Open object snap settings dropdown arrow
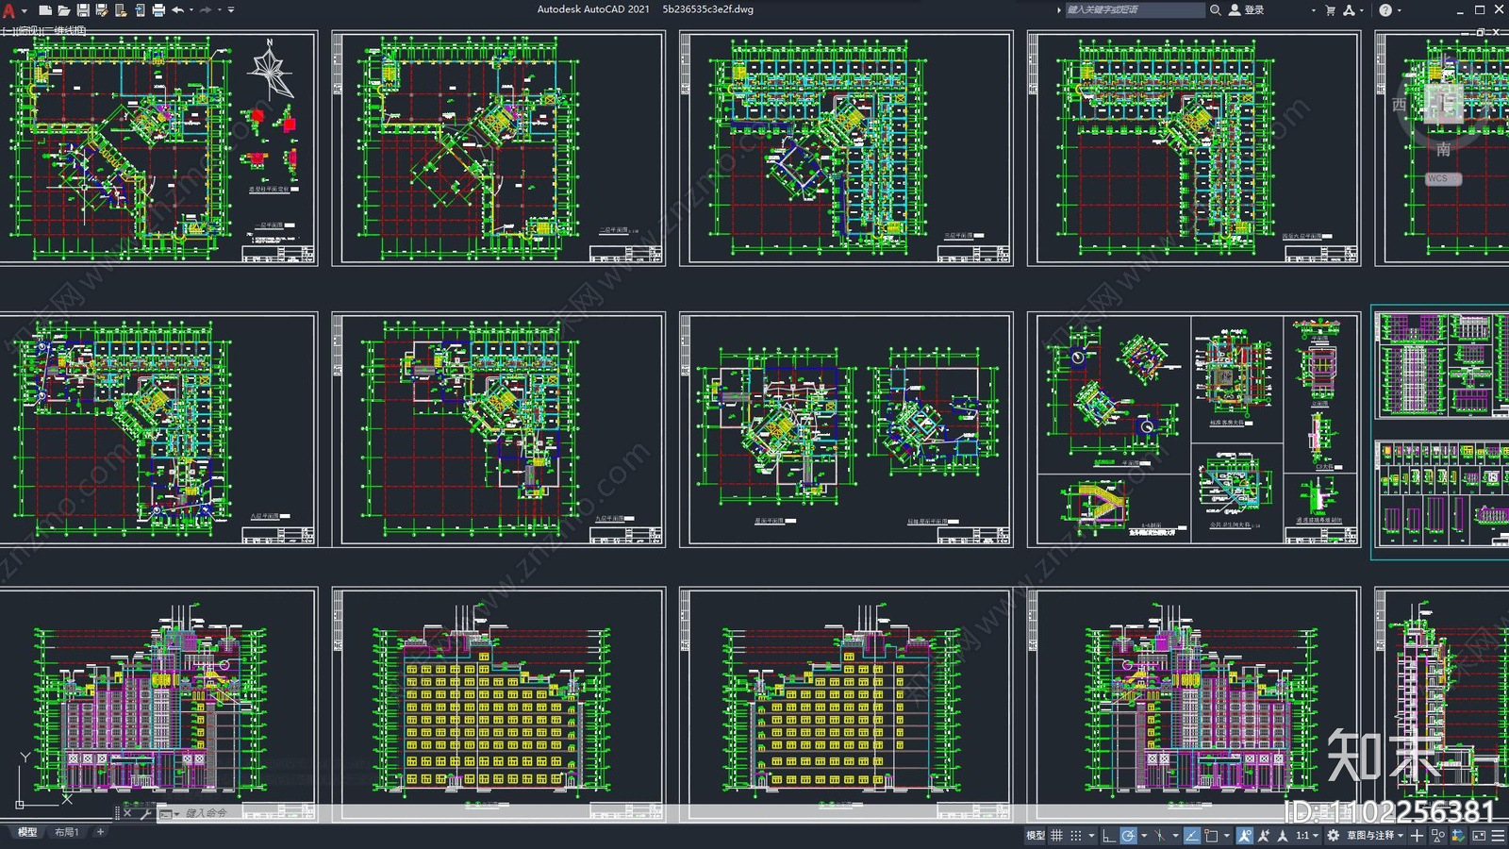 tap(1227, 836)
